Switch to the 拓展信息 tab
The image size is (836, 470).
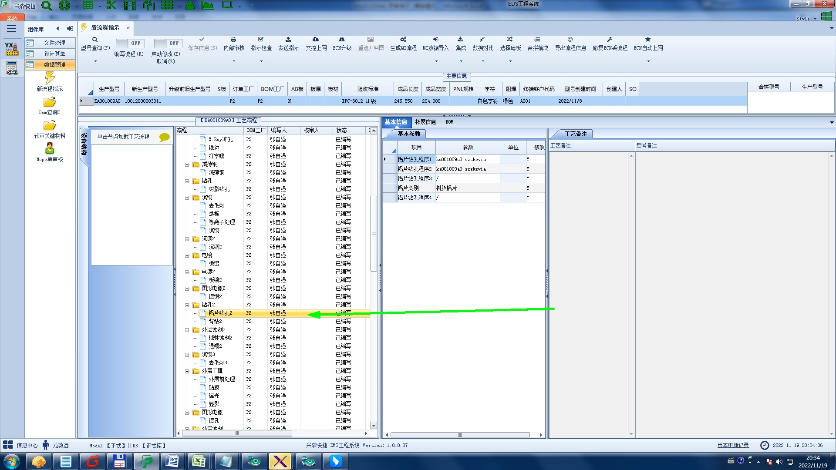coord(425,122)
